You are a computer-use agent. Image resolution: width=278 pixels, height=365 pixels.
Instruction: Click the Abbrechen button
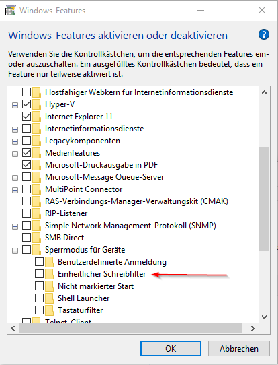(239, 348)
